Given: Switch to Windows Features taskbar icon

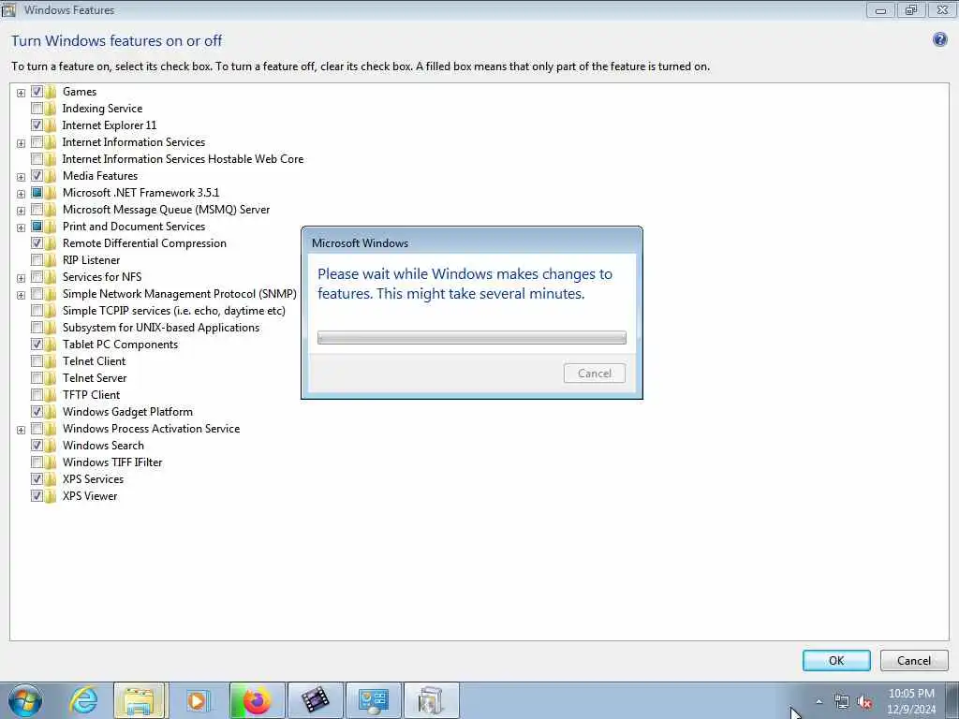Looking at the screenshot, I should pyautogui.click(x=431, y=700).
